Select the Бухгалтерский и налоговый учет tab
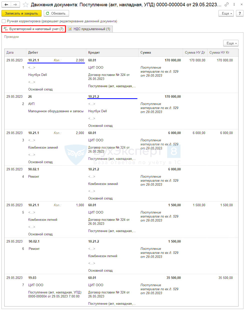This screenshot has width=245, height=310. 34,29
